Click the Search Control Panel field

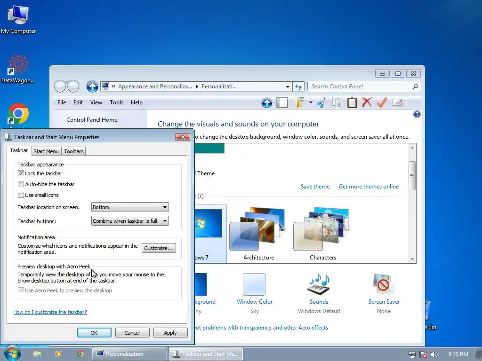pos(360,86)
